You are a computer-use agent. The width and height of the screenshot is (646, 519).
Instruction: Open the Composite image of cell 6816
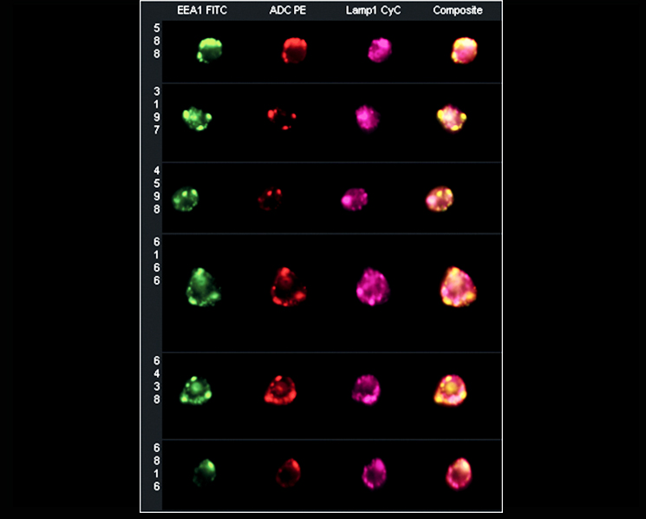point(460,474)
